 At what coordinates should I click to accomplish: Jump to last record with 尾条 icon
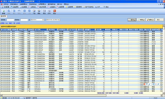coord(39,11)
